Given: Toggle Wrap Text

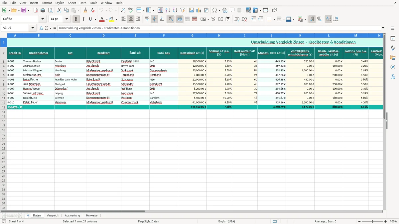Looking at the screenshot, I should (171, 19).
